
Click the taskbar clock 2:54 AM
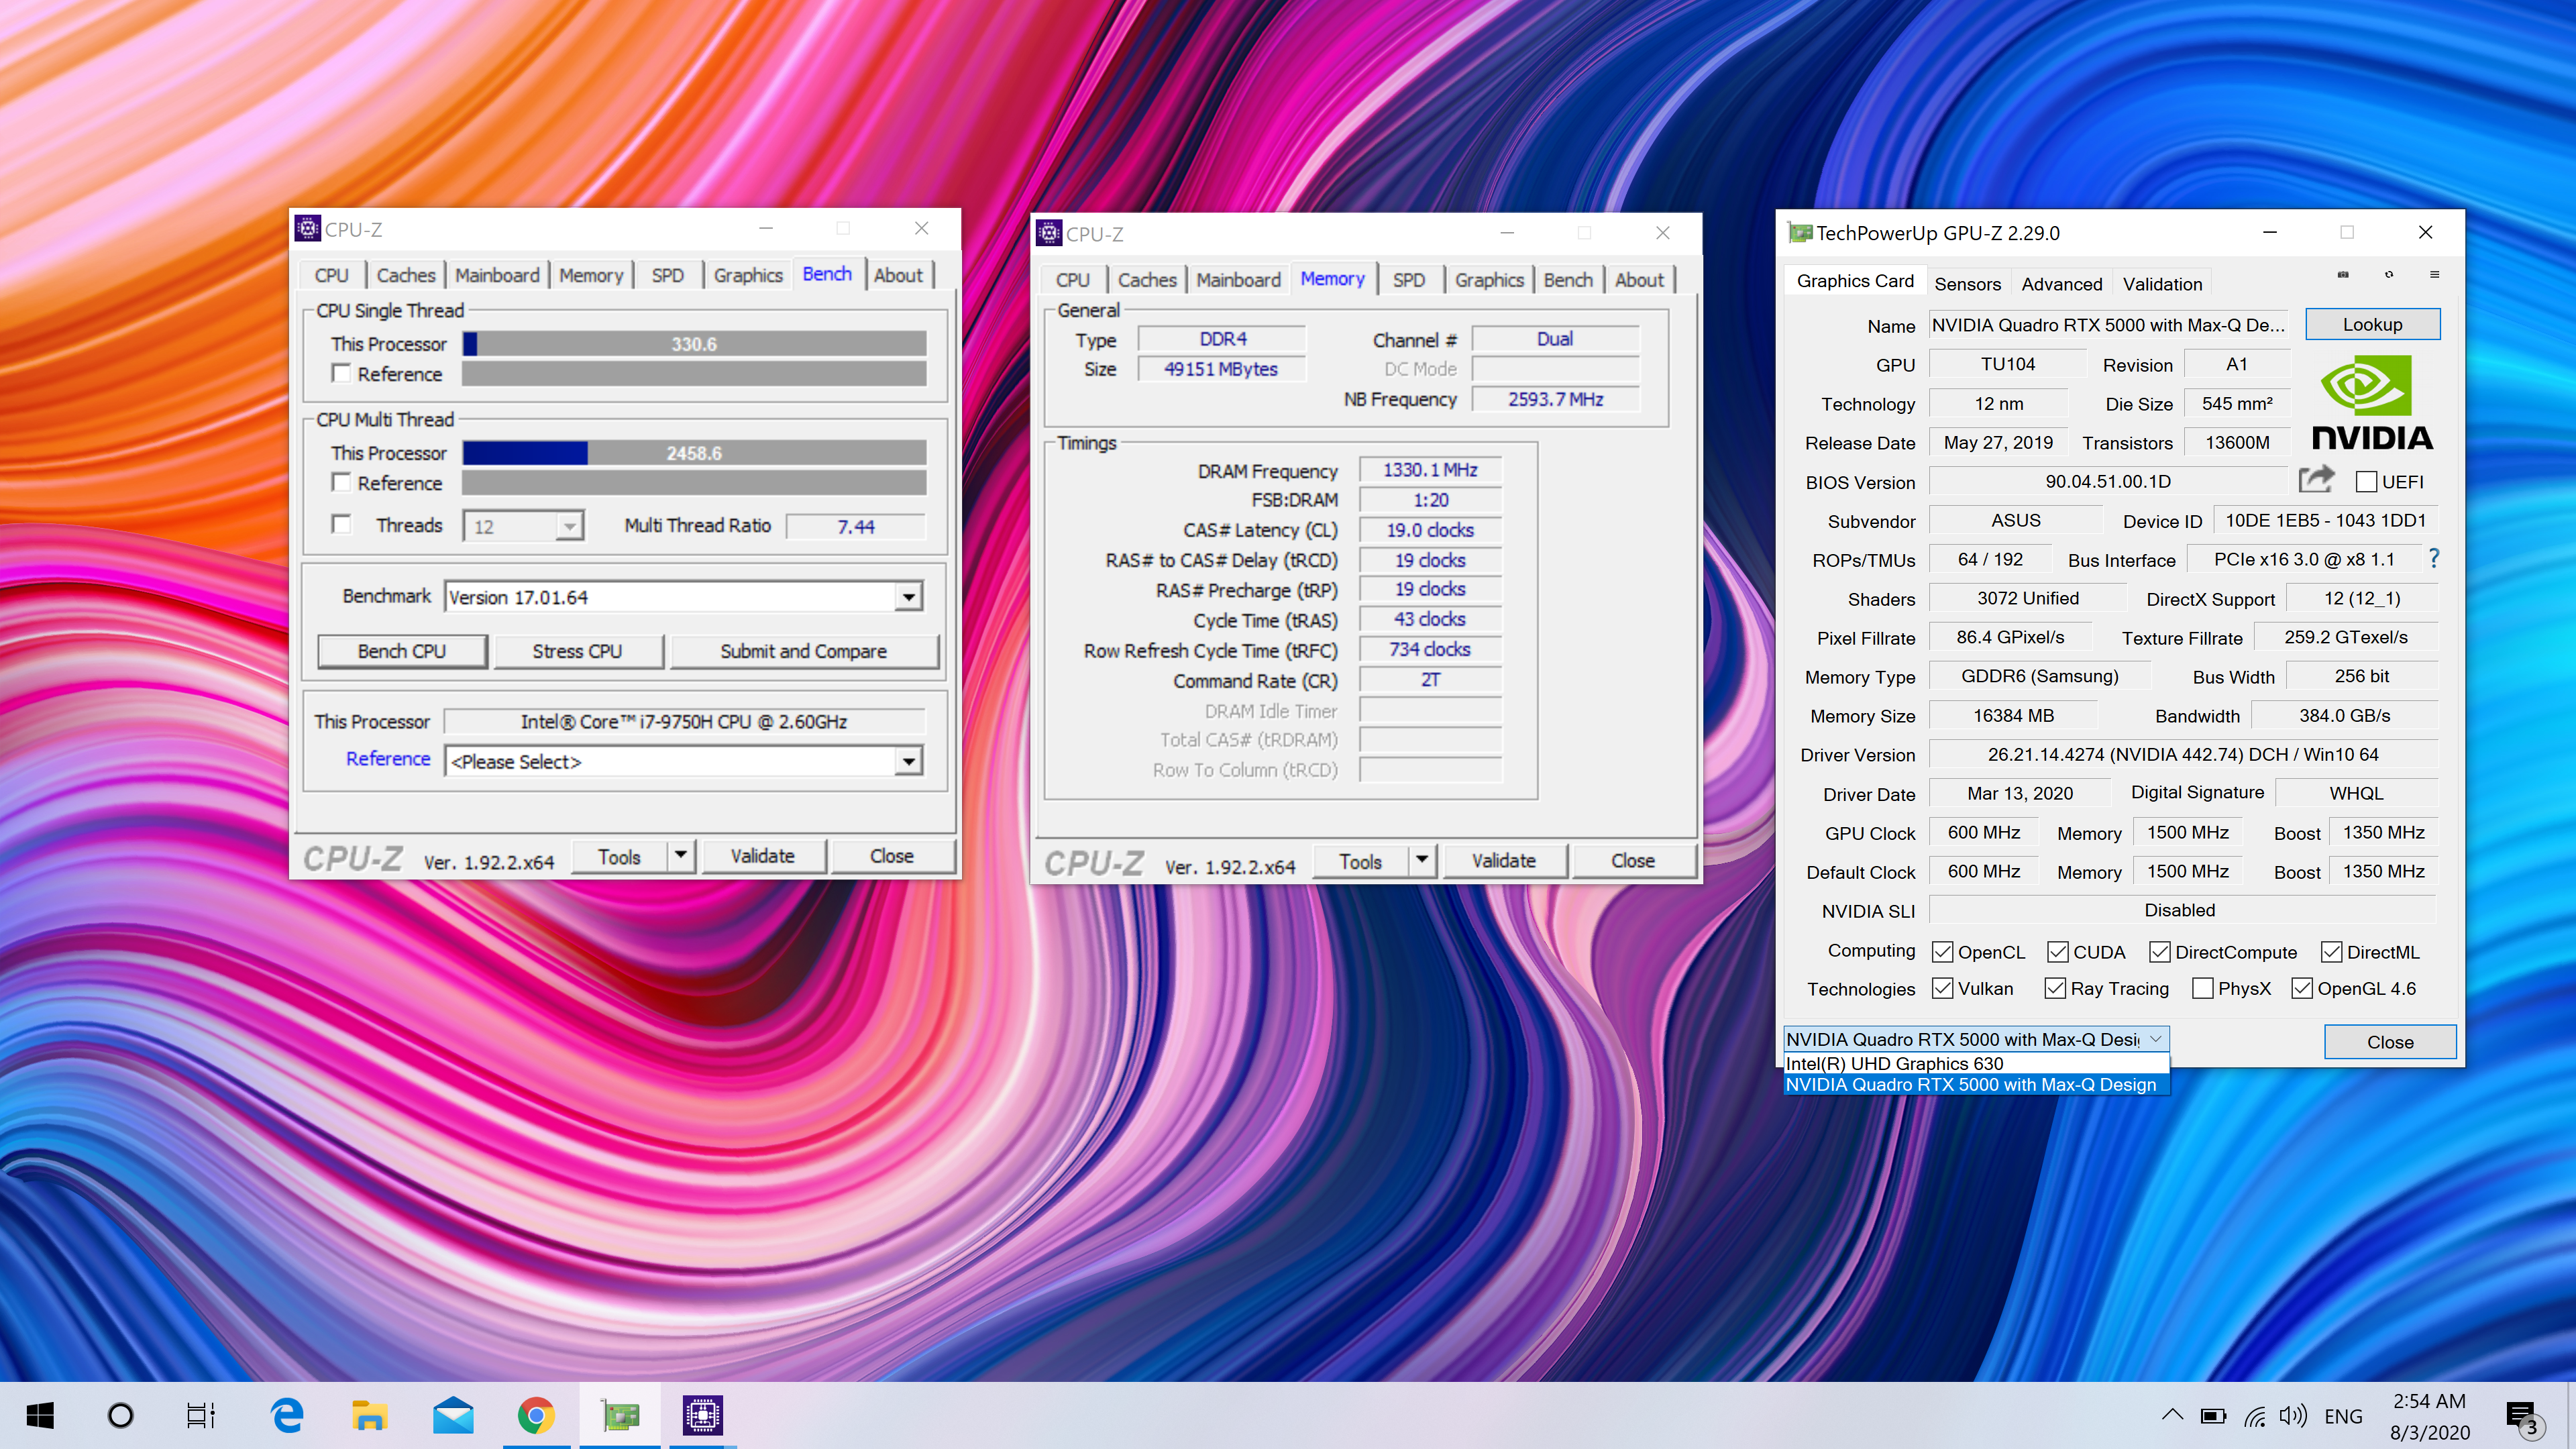pos(2429,1401)
